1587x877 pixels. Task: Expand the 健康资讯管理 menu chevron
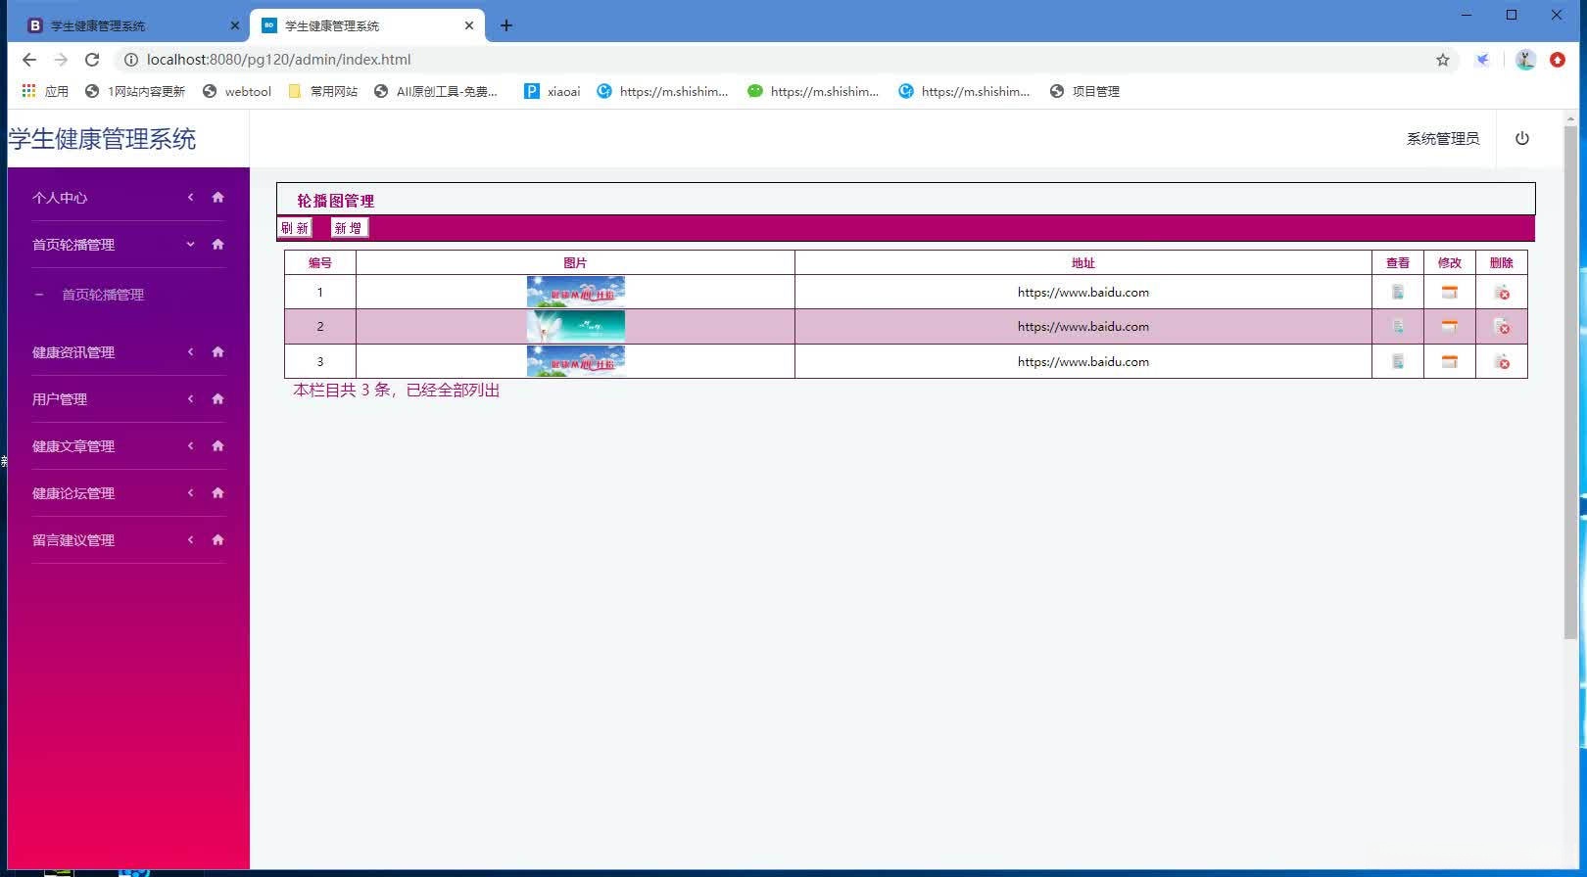point(190,351)
